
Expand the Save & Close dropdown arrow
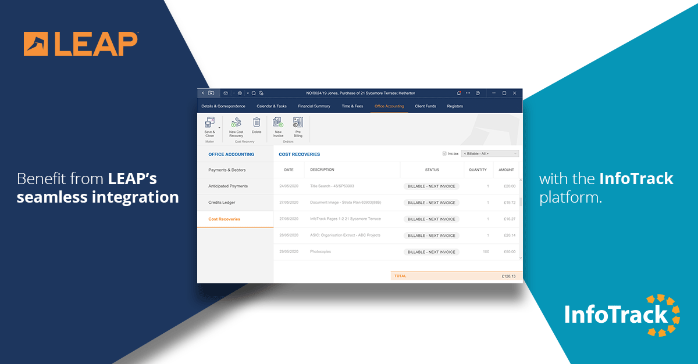(219, 127)
